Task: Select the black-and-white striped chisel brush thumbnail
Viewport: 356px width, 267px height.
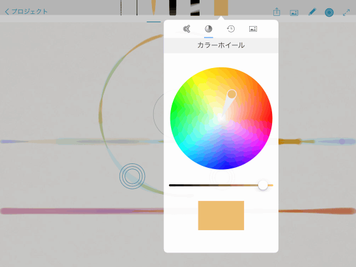Action: 195,8
